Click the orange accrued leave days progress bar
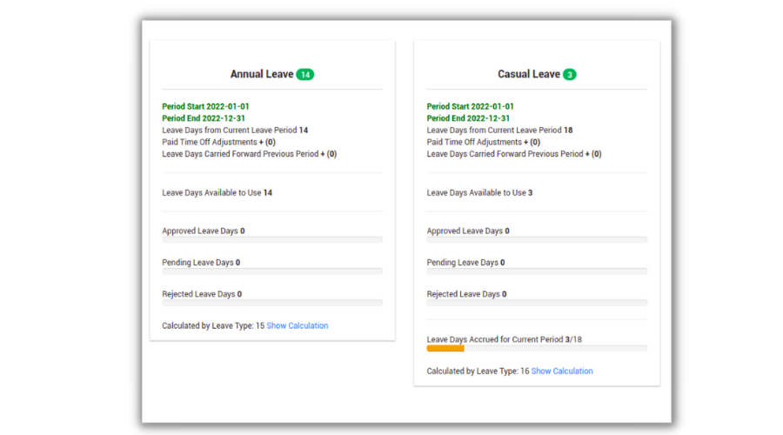783x435 pixels. [445, 348]
